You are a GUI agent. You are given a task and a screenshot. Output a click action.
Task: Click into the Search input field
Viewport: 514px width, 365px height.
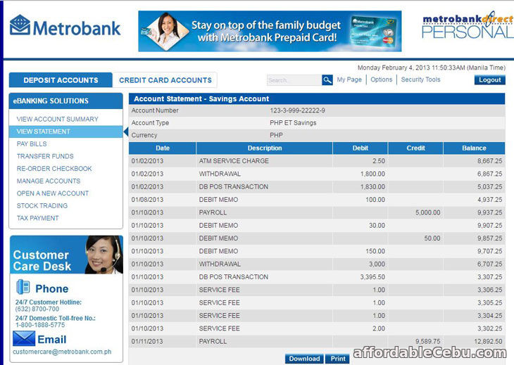[x=294, y=80]
